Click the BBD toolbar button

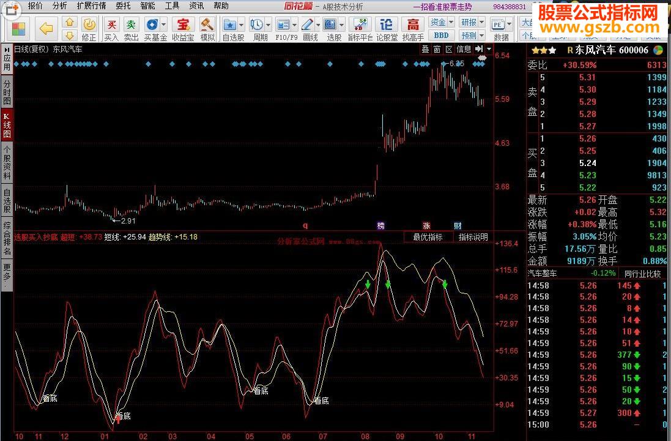click(441, 35)
